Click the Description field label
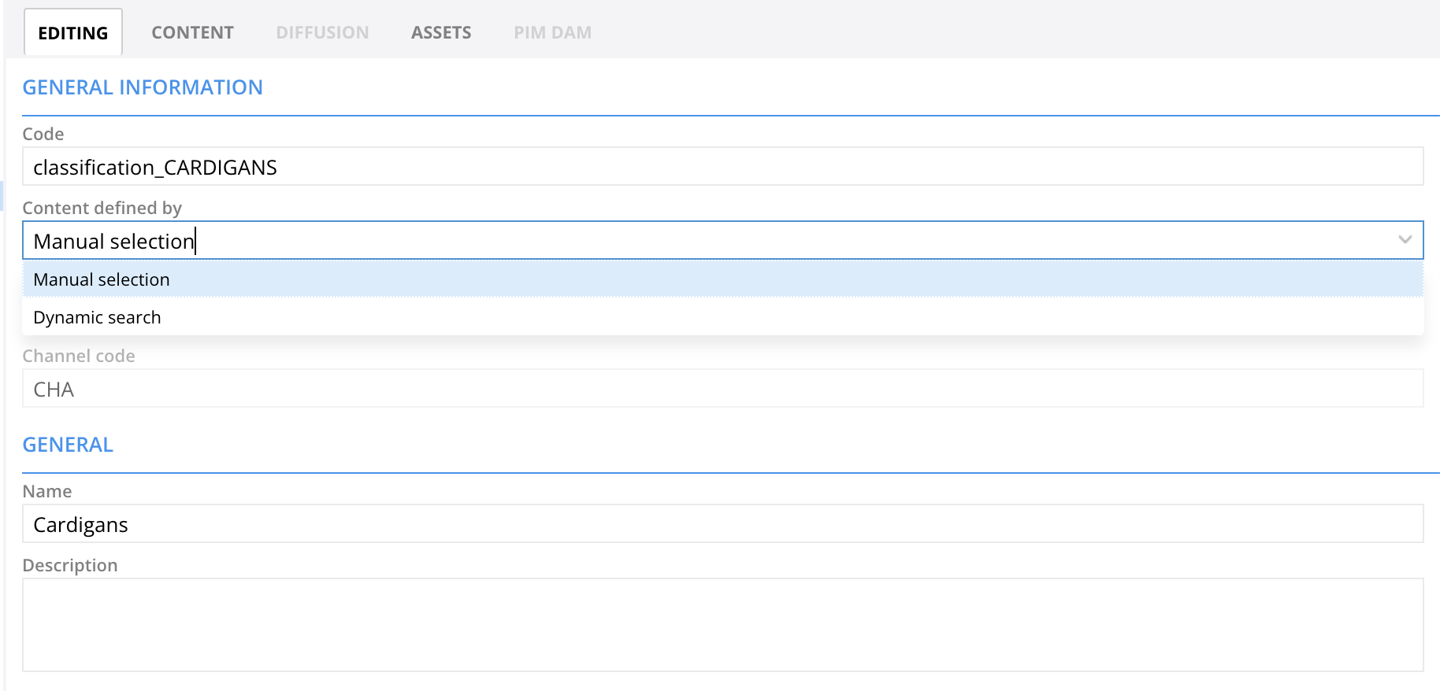 [70, 565]
